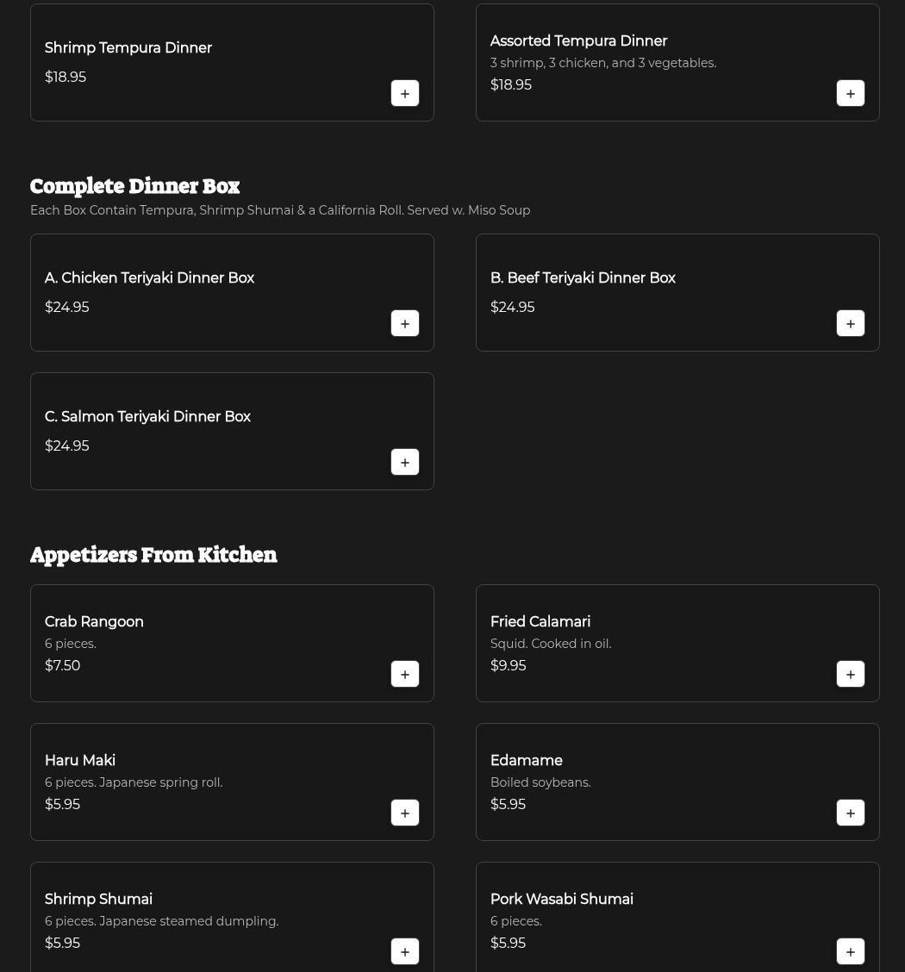Add Salmon Teriyaki Dinner Box plus icon
The image size is (905, 972).
click(405, 463)
